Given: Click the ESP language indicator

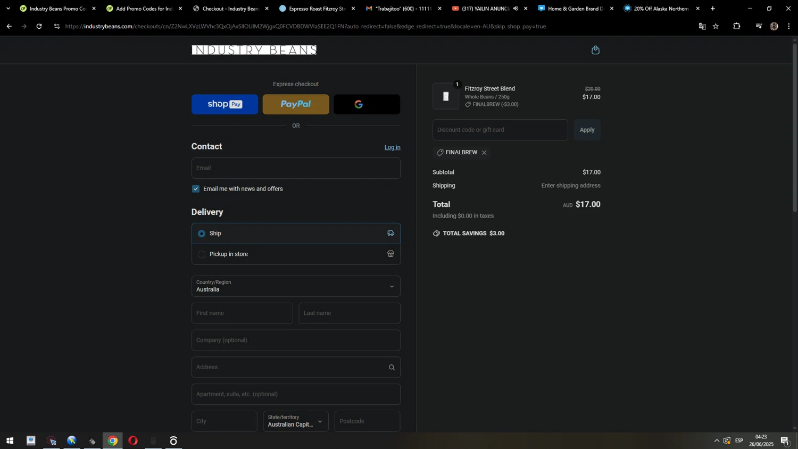Looking at the screenshot, I should 739,440.
